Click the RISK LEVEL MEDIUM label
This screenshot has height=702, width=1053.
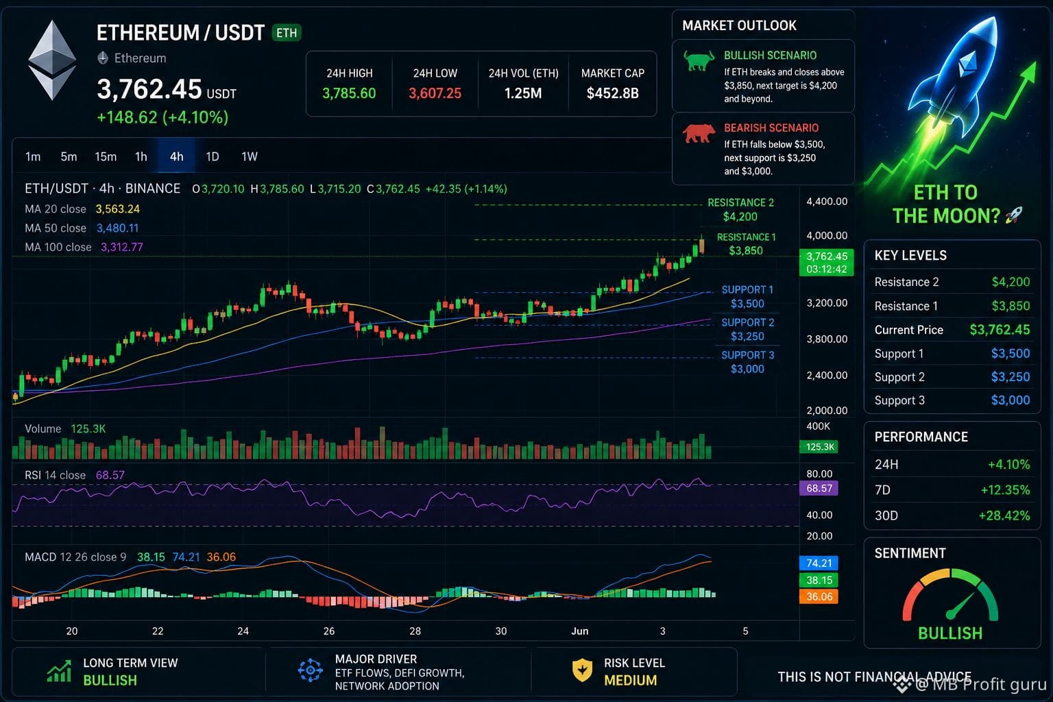click(x=634, y=671)
